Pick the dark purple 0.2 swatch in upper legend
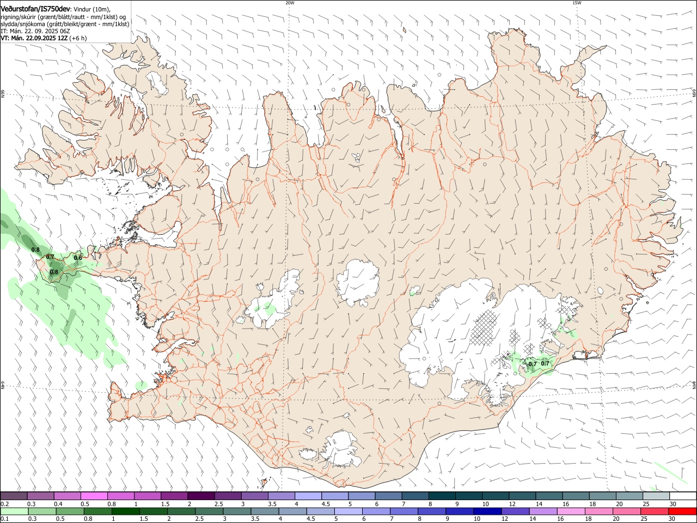Screen dimensions: 697x523 click(14, 496)
